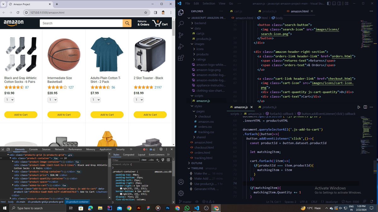This screenshot has width=378, height=212.
Task: Toggle the .cls element classes panel
Action: pyautogui.click(x=151, y=160)
